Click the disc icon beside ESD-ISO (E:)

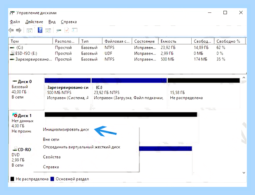[x=12, y=53]
